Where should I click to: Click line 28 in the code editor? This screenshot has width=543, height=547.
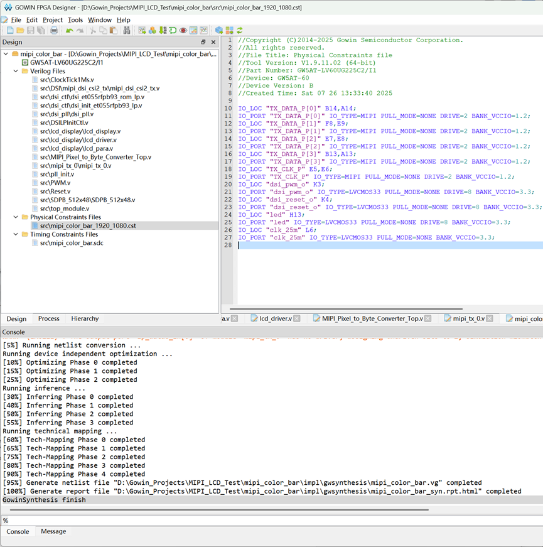coord(390,246)
